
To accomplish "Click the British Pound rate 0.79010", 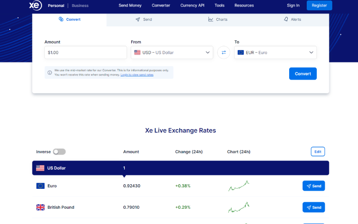I will pos(131,207).
